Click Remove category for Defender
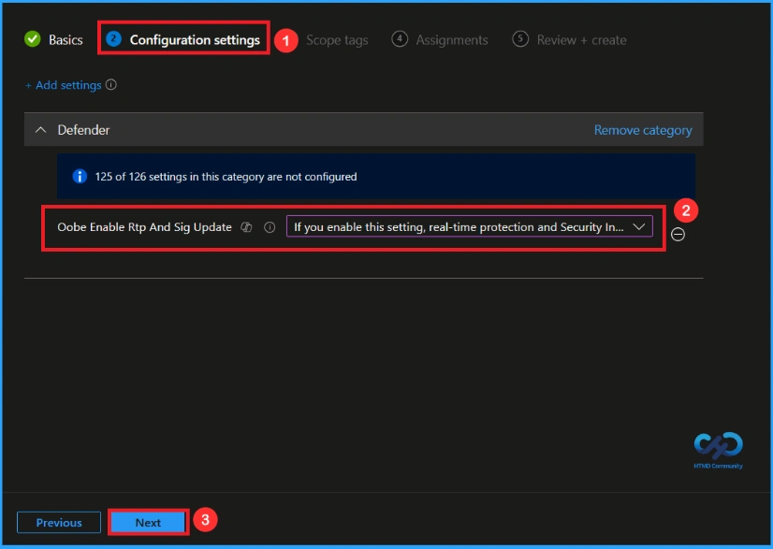The height and width of the screenshot is (549, 773). tap(643, 129)
